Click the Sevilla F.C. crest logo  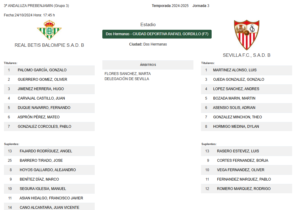[247, 35]
